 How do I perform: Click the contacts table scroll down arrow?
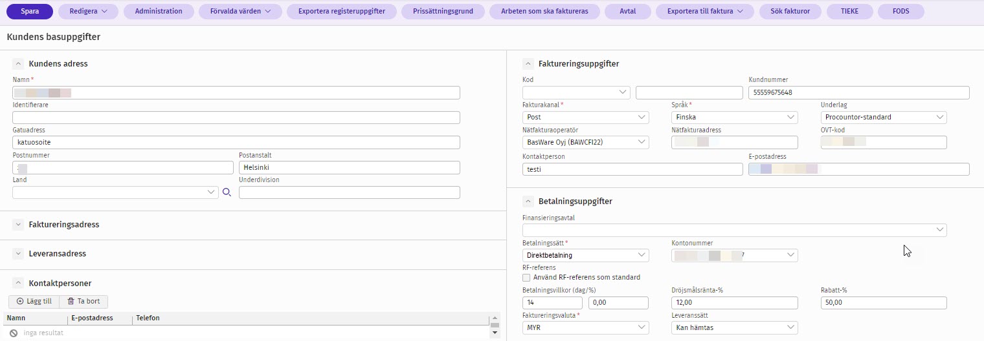(x=495, y=333)
